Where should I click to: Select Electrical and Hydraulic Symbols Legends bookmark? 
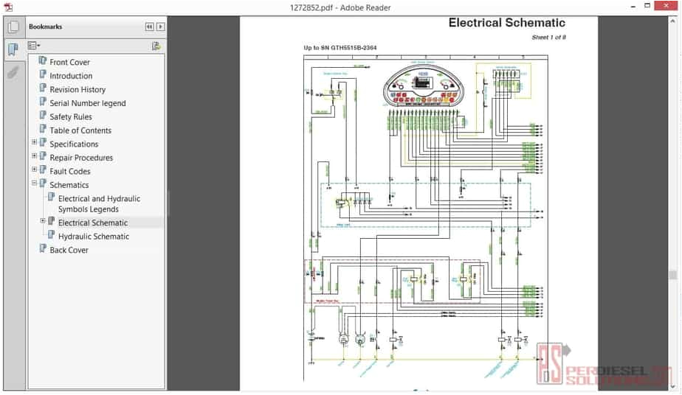pos(99,203)
